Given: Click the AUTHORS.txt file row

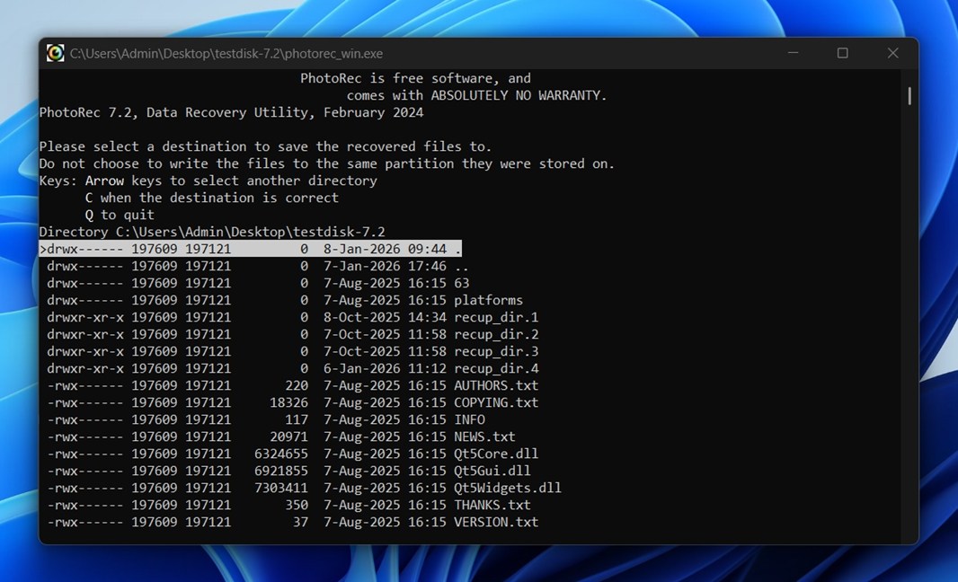Looking at the screenshot, I should (x=496, y=385).
